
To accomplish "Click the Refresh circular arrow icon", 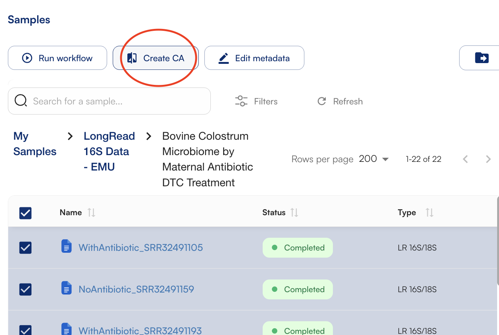I will click(322, 101).
